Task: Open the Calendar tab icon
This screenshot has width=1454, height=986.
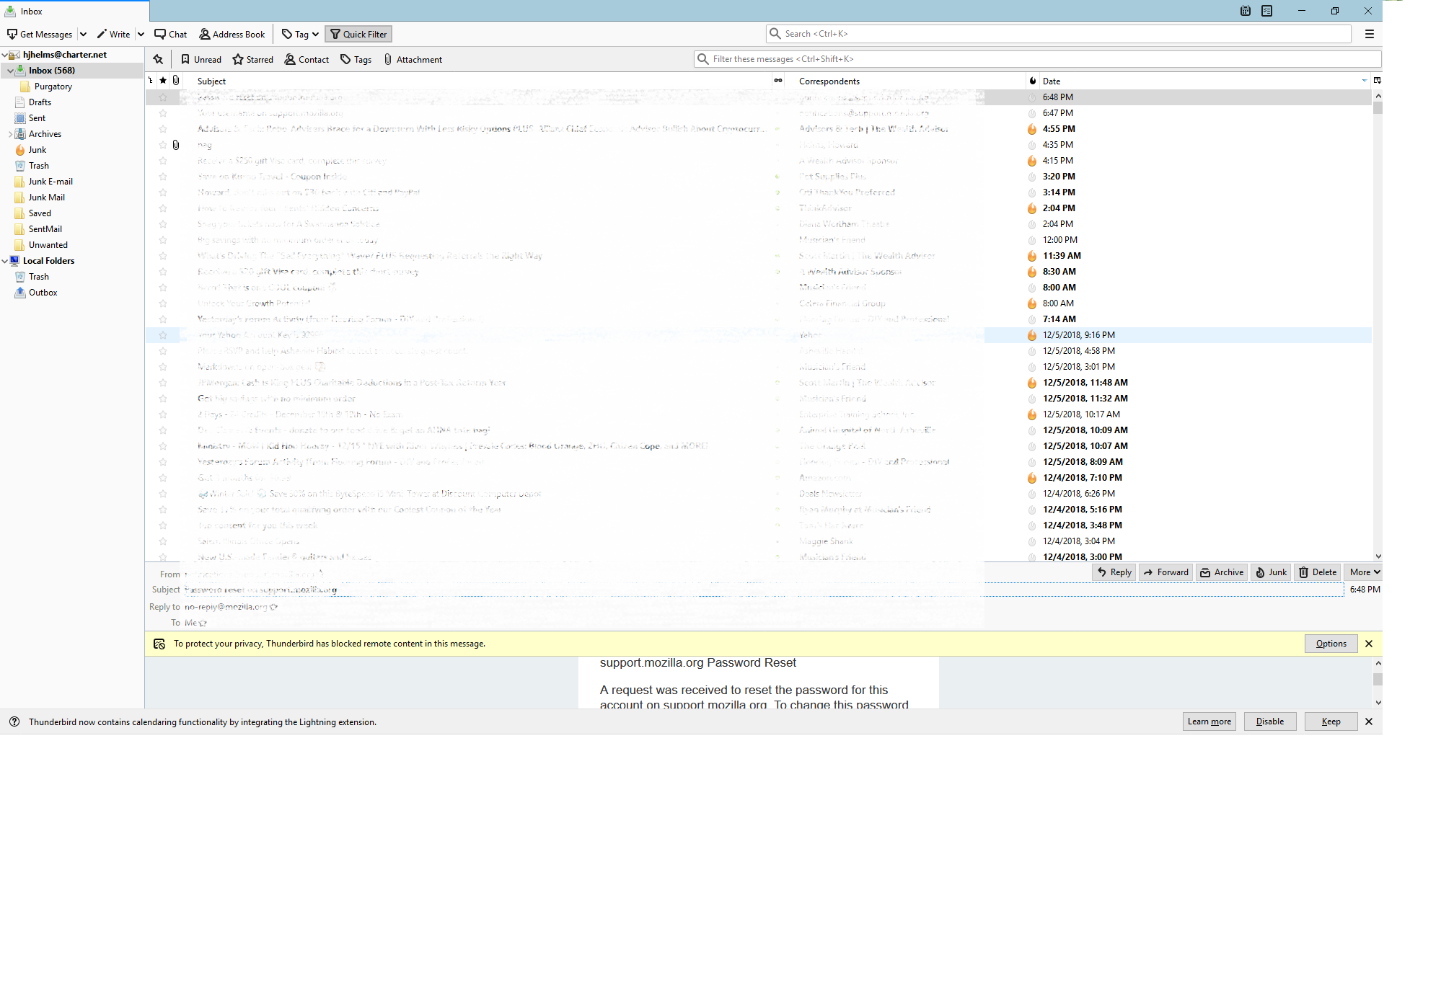Action: [1246, 11]
